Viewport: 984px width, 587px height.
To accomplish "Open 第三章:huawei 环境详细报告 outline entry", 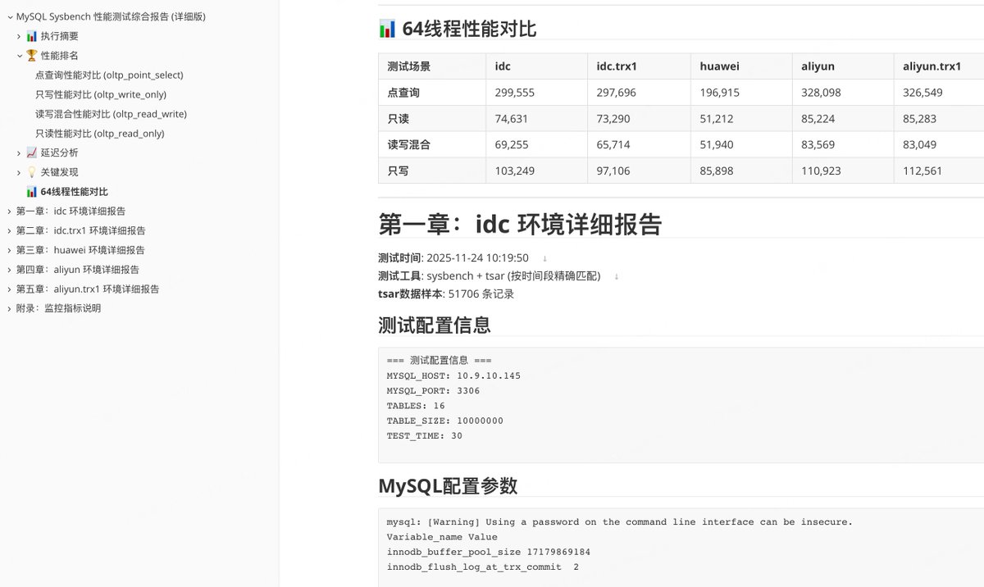I will [x=80, y=250].
